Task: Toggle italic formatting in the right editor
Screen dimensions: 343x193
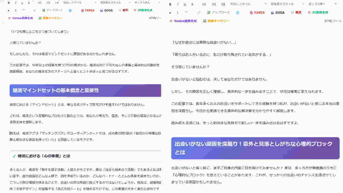Action: tap(177, 4)
